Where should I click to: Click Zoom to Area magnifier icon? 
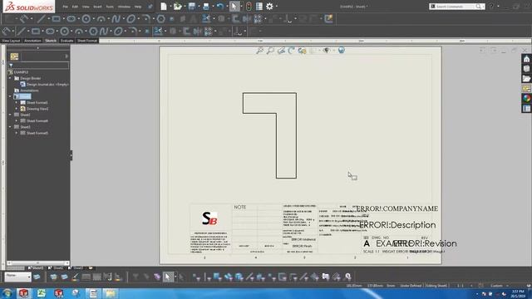[x=270, y=51]
